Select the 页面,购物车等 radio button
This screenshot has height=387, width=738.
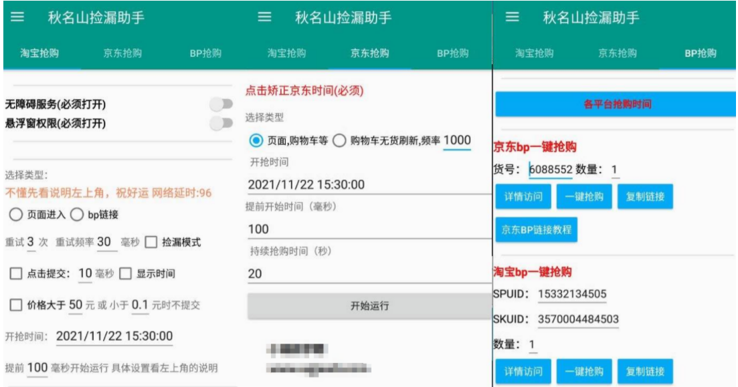point(256,140)
